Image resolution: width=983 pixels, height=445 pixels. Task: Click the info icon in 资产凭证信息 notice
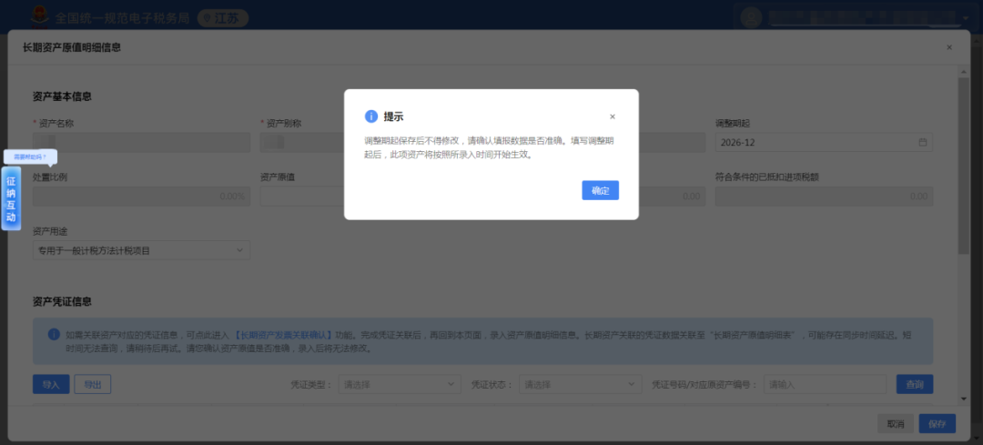[x=54, y=334]
